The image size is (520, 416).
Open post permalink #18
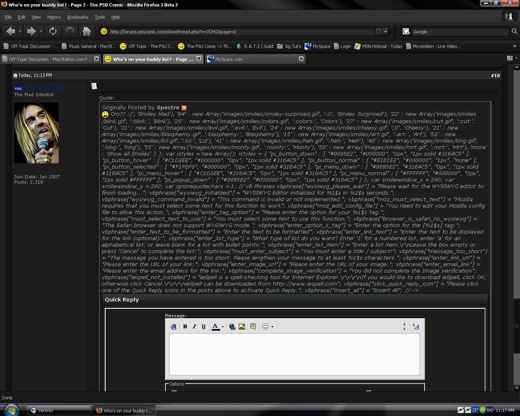click(496, 76)
